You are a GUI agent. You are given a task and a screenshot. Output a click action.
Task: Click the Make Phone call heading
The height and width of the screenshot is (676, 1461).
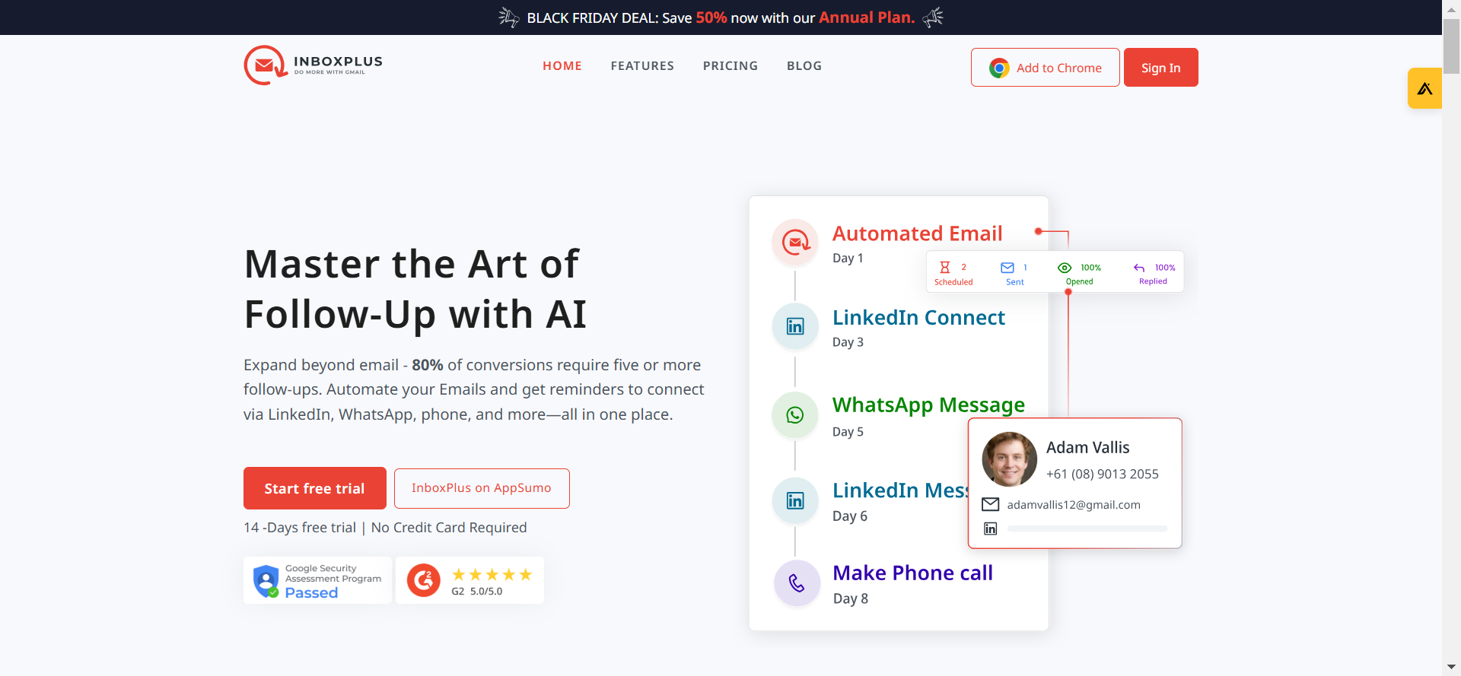coord(912,573)
